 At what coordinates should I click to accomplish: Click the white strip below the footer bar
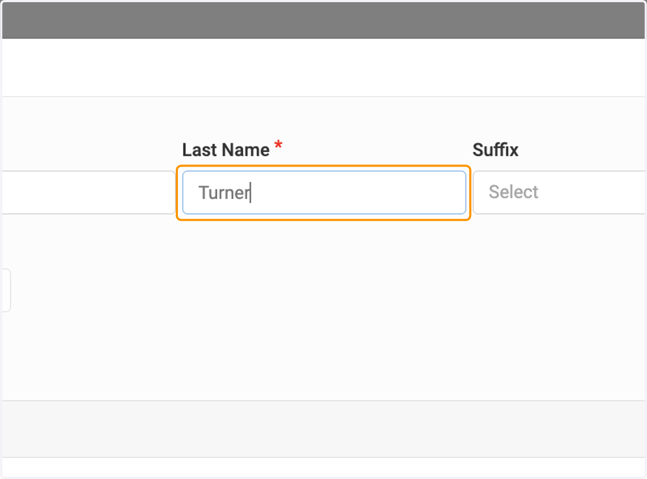pos(323,467)
